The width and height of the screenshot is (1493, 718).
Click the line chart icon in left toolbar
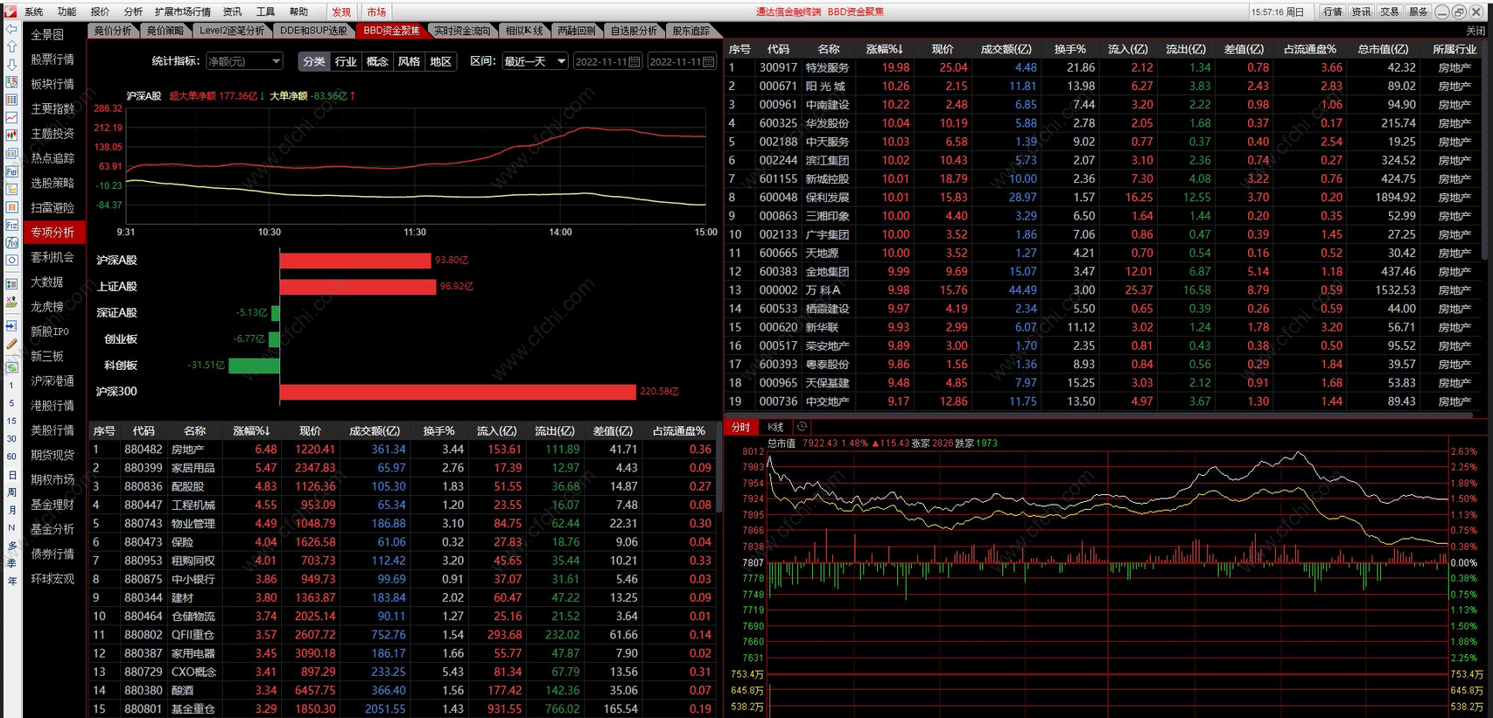click(x=11, y=117)
